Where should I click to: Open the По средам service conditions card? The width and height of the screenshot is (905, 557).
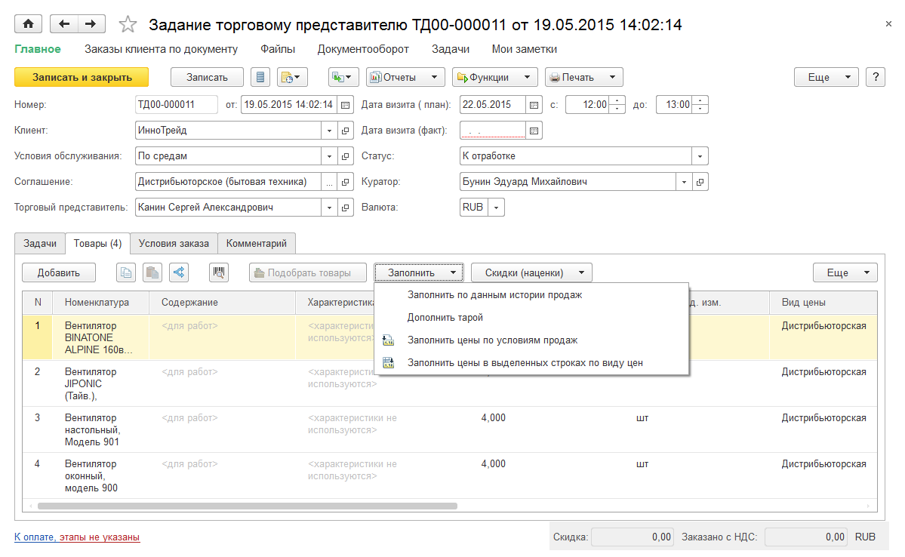pyautogui.click(x=345, y=156)
